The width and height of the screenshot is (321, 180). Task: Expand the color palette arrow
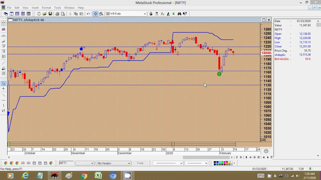pos(234,163)
